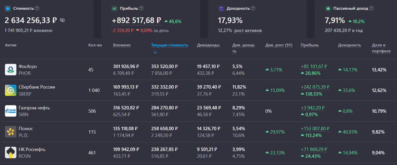Click invested amount 1 741 905,21 ₽ вложено
Screen dimensions: 397x165
click(x=28, y=30)
